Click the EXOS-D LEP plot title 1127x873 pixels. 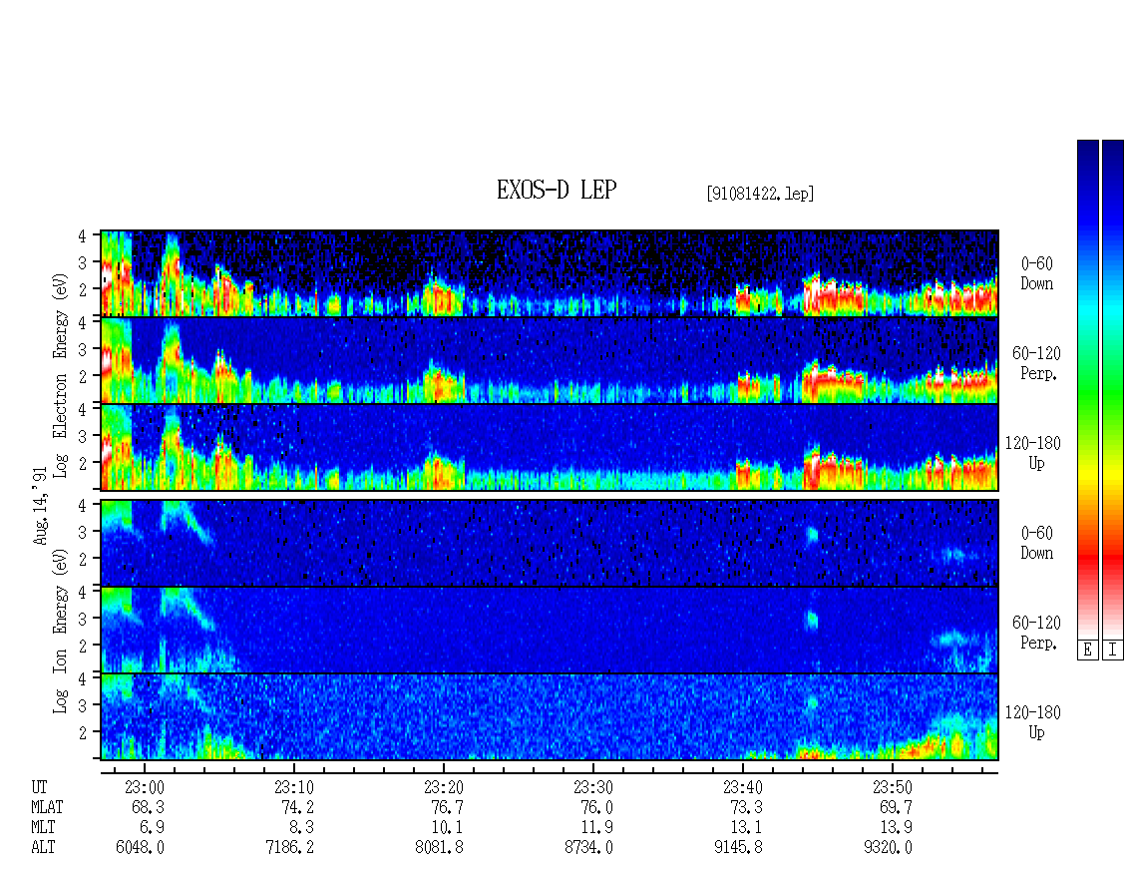coord(557,190)
